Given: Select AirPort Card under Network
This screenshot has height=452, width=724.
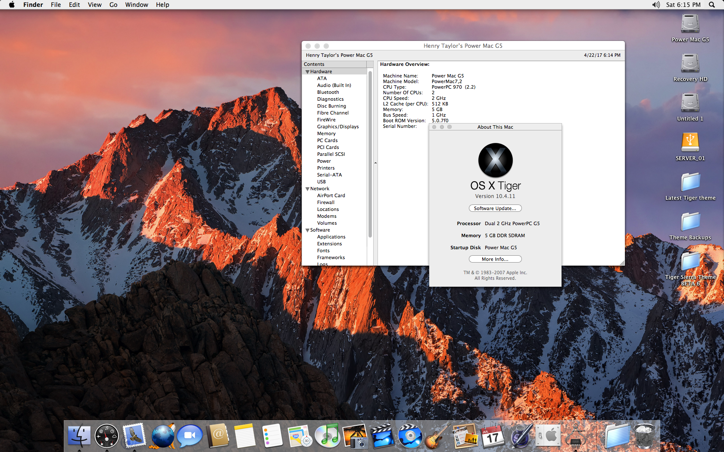Looking at the screenshot, I should pyautogui.click(x=331, y=195).
